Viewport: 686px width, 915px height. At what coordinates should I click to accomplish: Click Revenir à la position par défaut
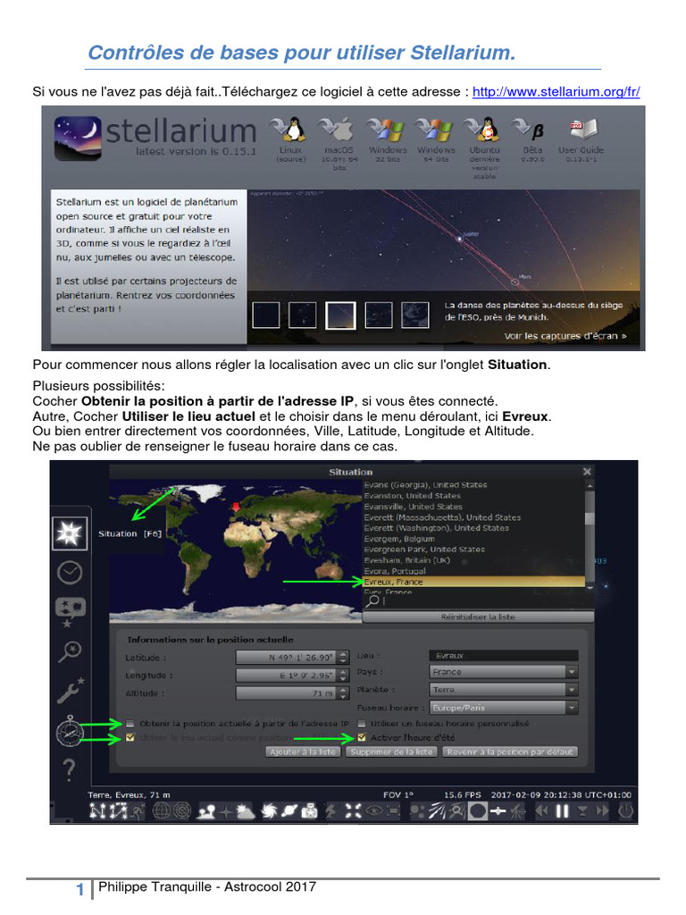tap(510, 751)
